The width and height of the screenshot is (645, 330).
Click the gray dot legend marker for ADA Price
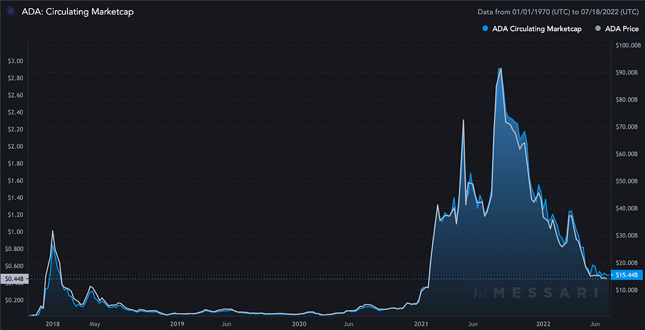point(598,29)
